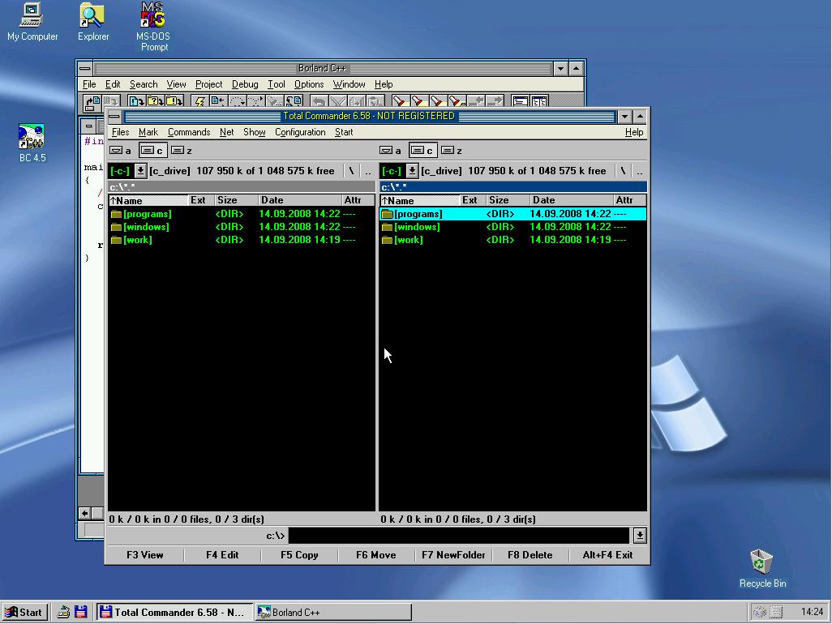
Task: Select drive a in the right panel
Action: (x=390, y=151)
